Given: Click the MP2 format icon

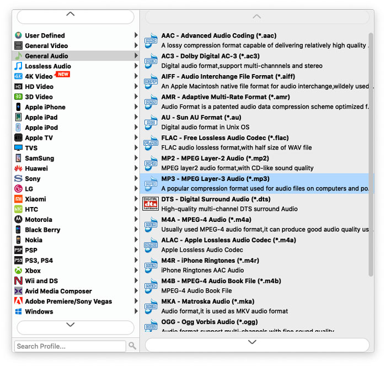Looking at the screenshot, I should 151,163.
